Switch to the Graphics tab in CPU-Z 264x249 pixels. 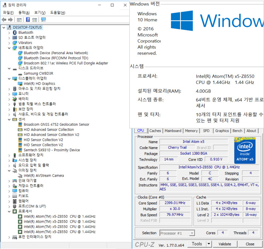click(x=222, y=131)
